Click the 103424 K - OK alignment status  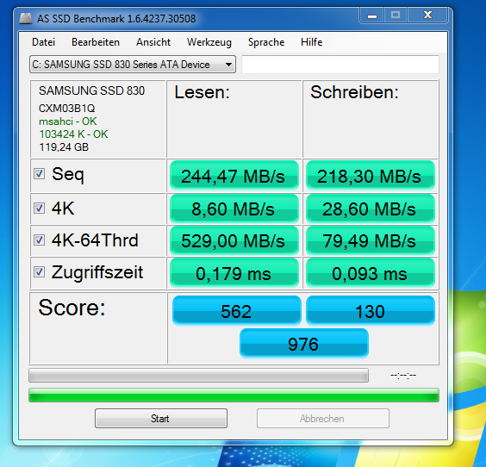point(73,134)
